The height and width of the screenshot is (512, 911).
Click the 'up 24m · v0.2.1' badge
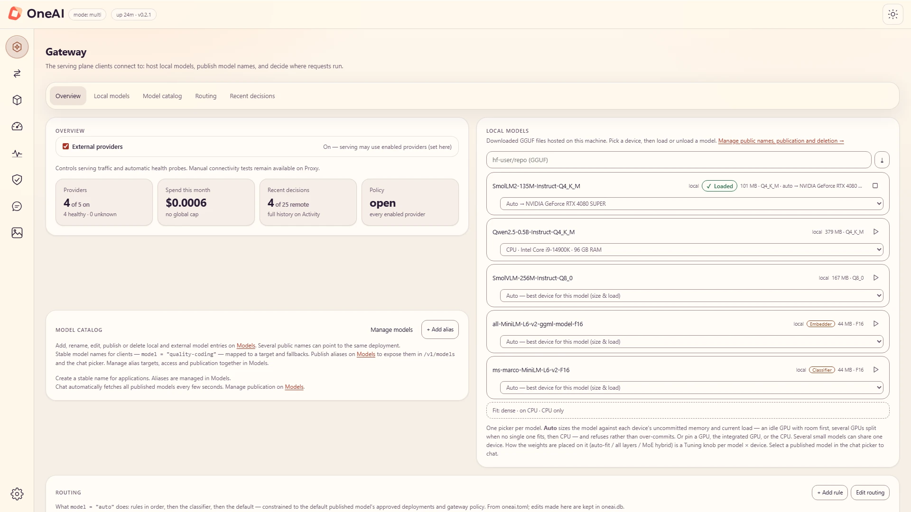pyautogui.click(x=134, y=15)
